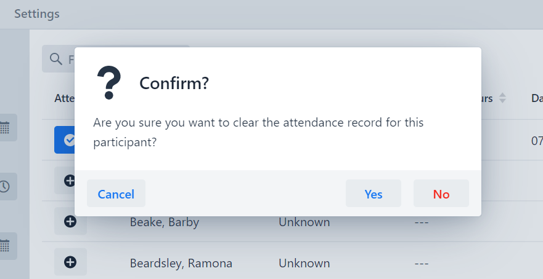
Task: Open the Settings menu item
Action: tap(37, 14)
